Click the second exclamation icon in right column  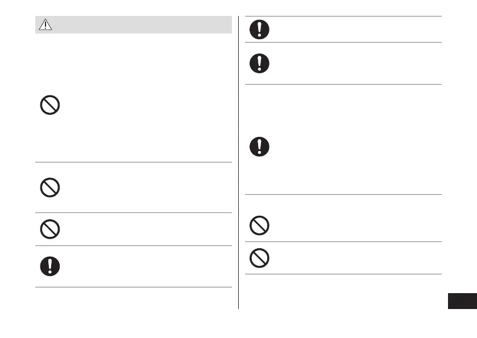(260, 63)
